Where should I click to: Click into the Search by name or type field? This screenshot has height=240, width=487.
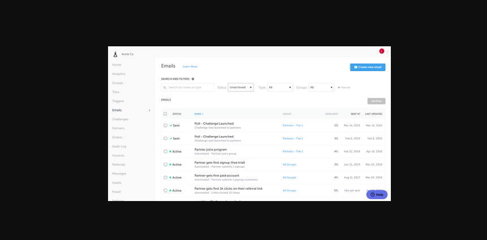click(x=191, y=88)
